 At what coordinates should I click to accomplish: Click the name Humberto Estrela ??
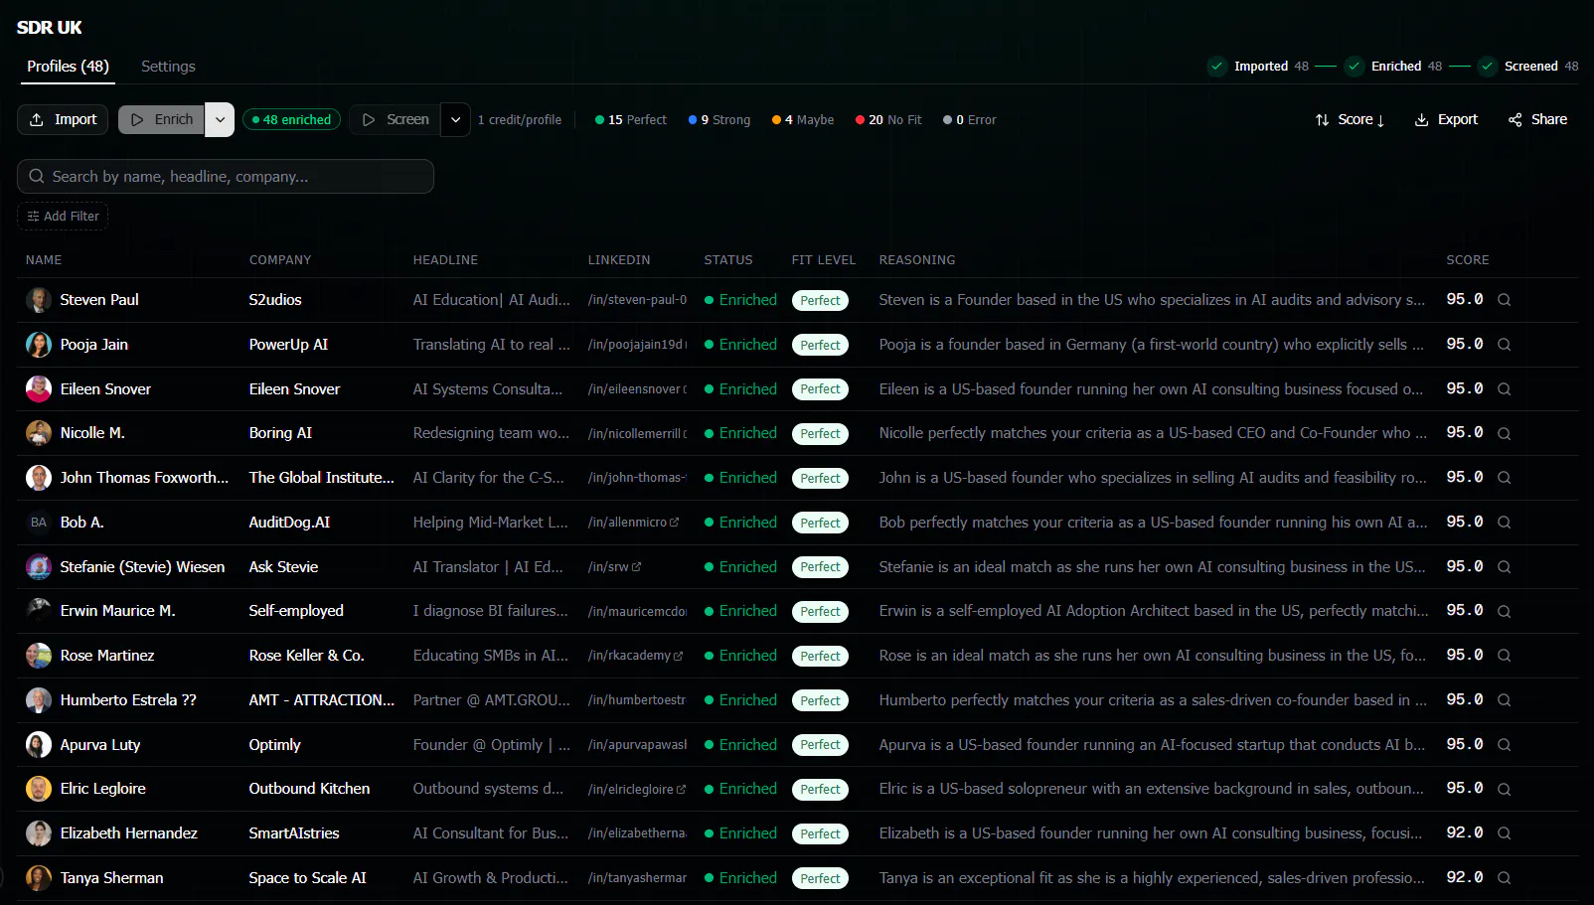[128, 700]
